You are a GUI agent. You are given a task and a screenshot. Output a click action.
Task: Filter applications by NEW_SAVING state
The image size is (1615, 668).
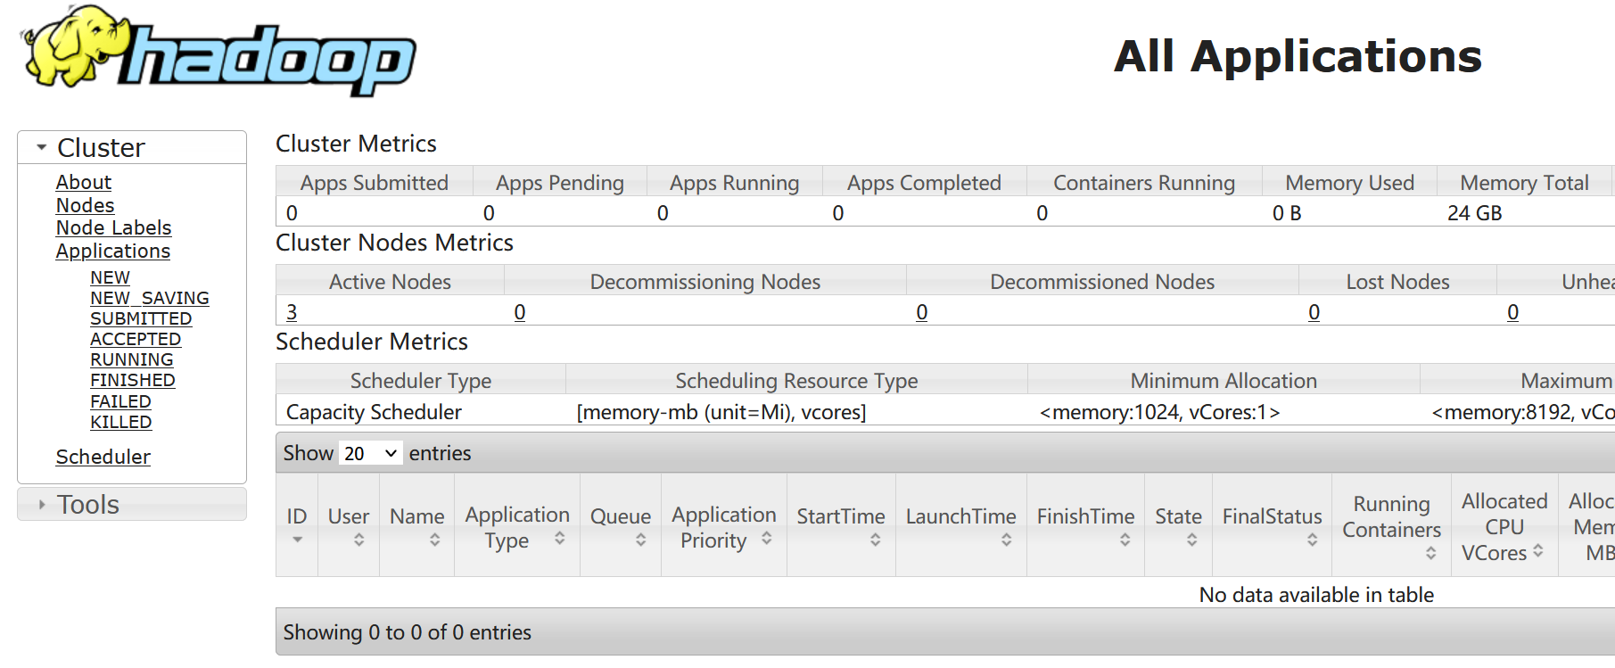coord(150,298)
